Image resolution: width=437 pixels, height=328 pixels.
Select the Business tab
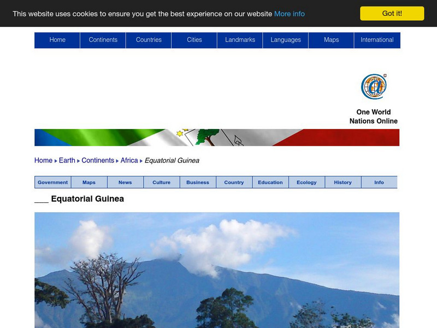point(198,182)
